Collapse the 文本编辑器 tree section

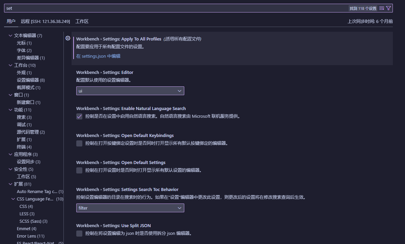(x=10, y=35)
